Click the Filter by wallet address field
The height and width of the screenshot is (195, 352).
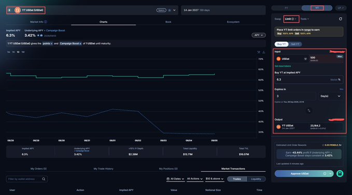coord(27,179)
